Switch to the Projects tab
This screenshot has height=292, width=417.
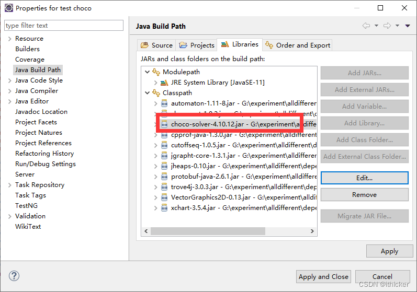[197, 45]
